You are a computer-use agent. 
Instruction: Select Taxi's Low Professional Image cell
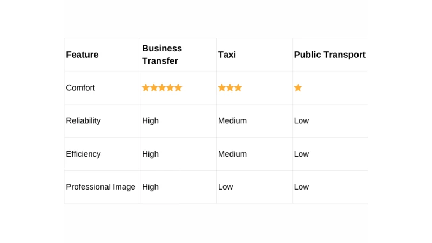coord(225,187)
